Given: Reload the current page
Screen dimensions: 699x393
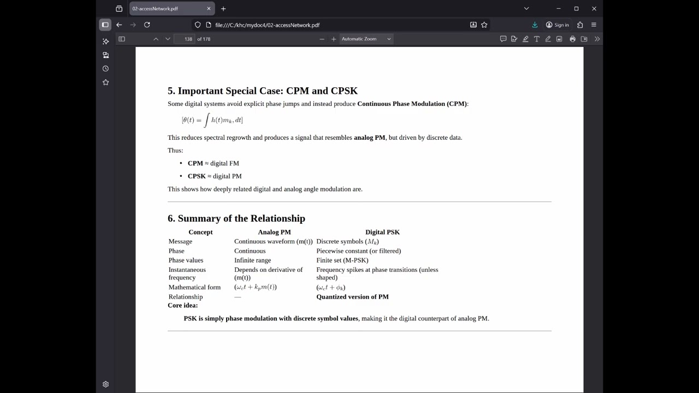Looking at the screenshot, I should 147,25.
